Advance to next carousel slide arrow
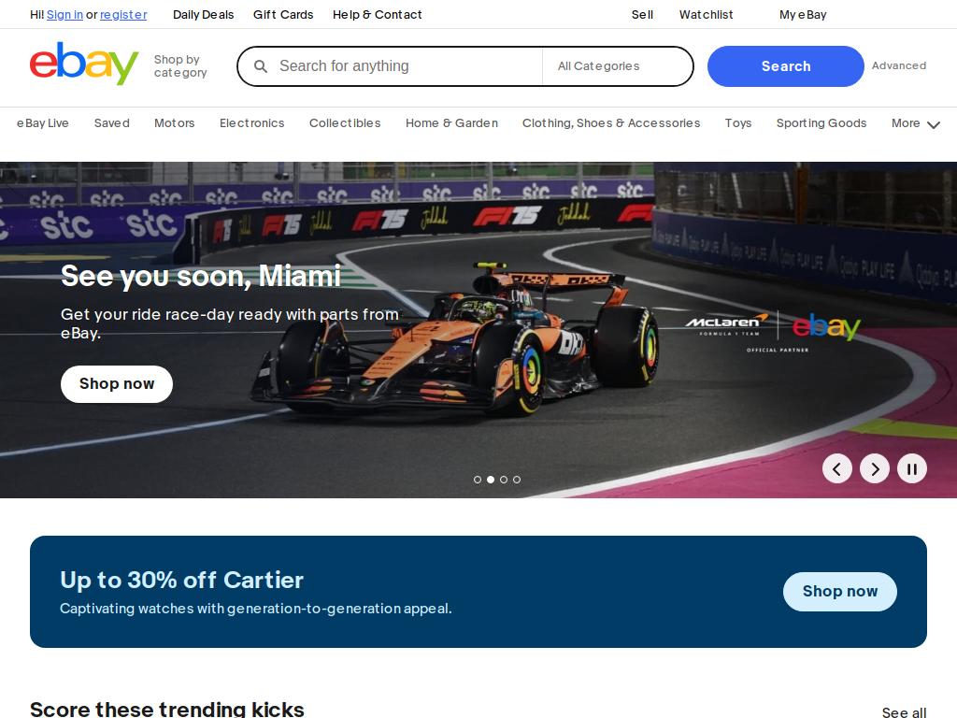Screen dimensions: 957x718 (x=875, y=469)
